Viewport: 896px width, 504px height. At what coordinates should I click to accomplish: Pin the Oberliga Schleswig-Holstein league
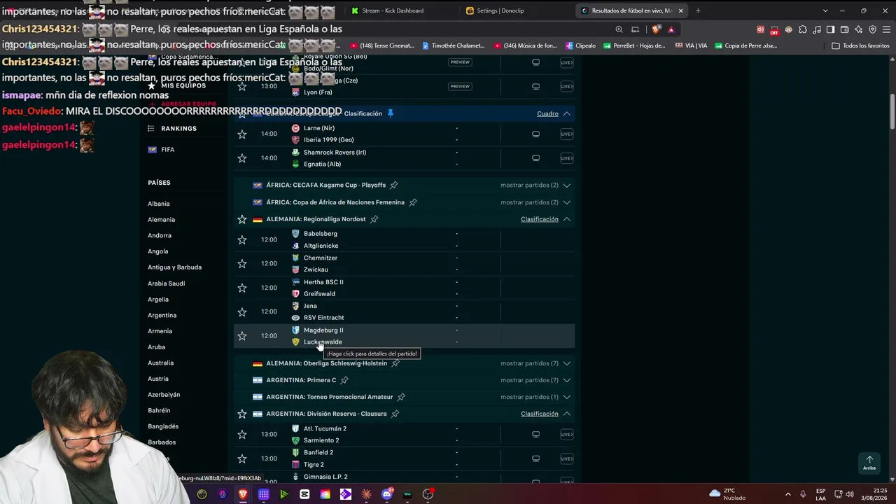coord(395,363)
